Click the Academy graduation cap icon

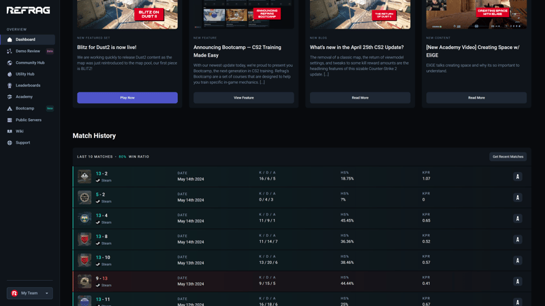click(10, 97)
